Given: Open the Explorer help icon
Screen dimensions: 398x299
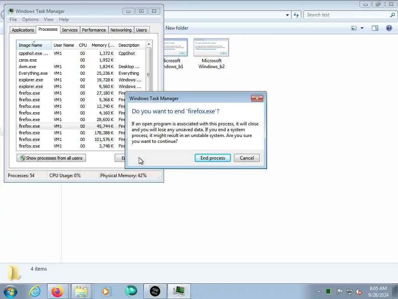Looking at the screenshot, I should [389, 28].
